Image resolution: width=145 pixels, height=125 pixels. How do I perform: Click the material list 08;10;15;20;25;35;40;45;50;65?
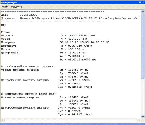click(84, 42)
